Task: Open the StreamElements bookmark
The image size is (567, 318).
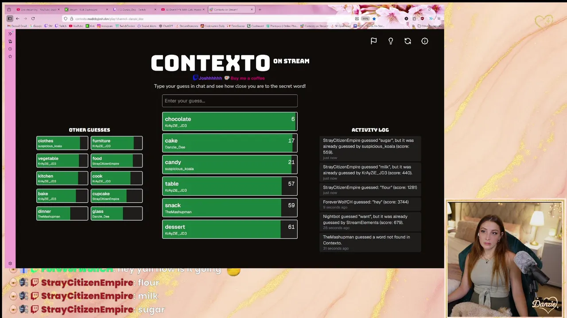Action: click(x=187, y=26)
